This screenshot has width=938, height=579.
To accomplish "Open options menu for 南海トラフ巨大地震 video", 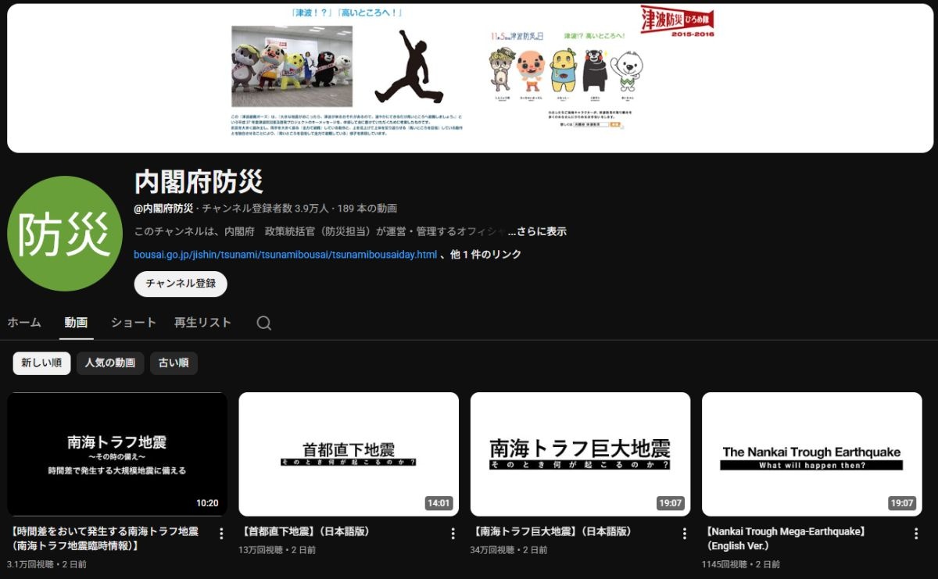I will tap(684, 534).
